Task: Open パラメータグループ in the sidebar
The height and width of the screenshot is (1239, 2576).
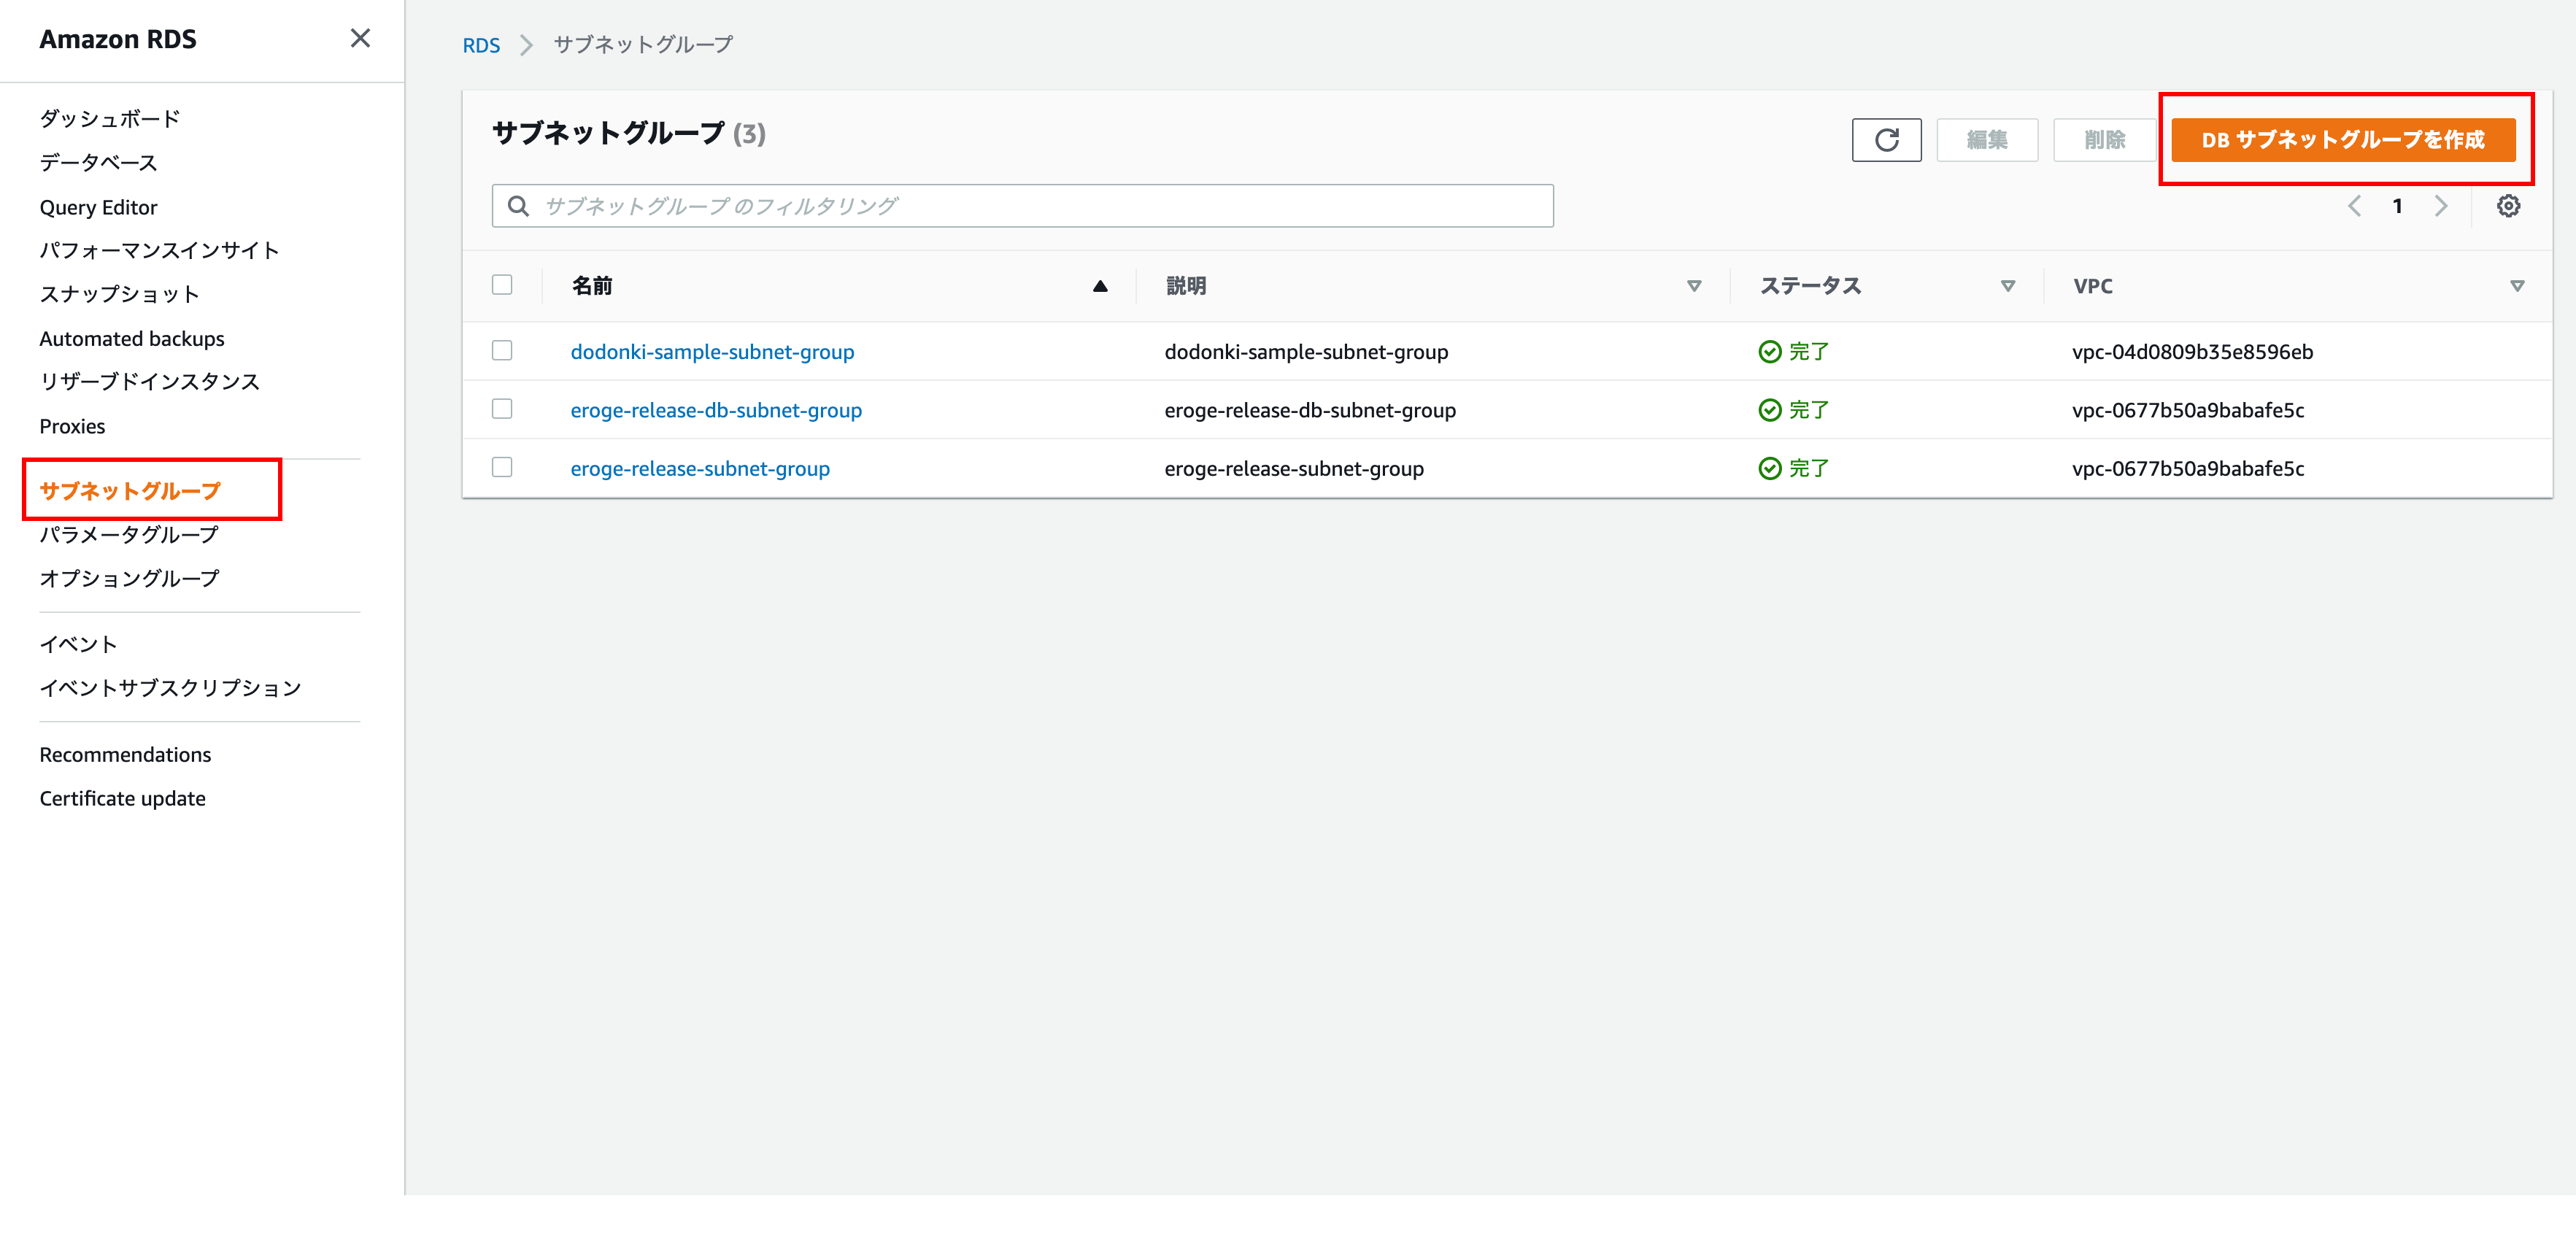Action: [x=129, y=535]
